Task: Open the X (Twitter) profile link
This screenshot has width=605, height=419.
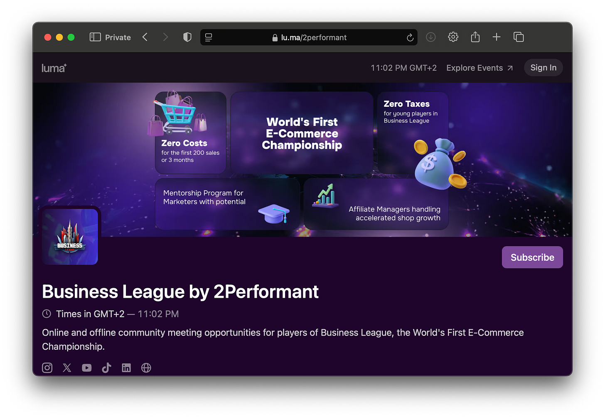Action: tap(67, 368)
